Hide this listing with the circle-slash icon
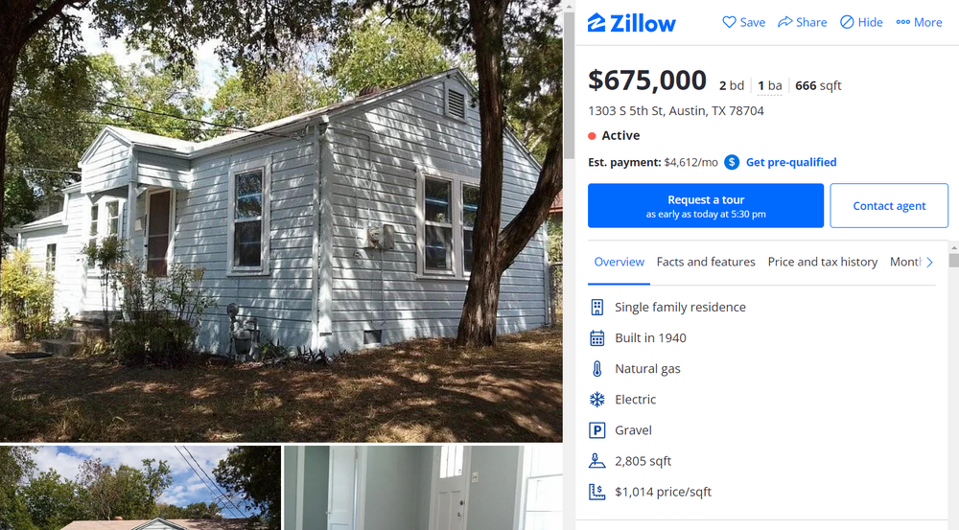 tap(847, 22)
